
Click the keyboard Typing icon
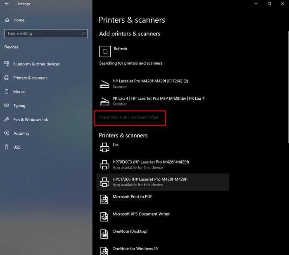pos(7,105)
